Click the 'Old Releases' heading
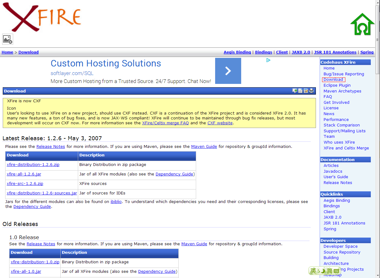 pos(20,224)
